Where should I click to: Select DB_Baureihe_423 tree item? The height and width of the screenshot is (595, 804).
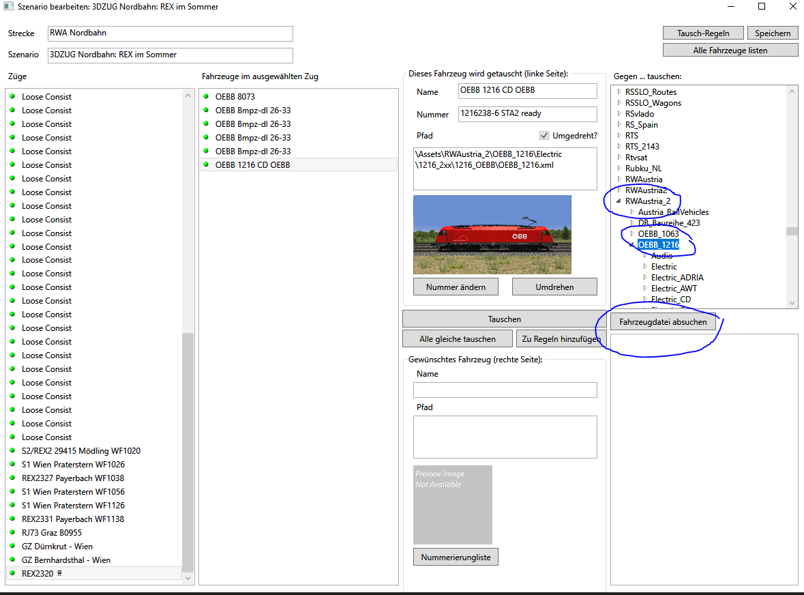click(x=668, y=222)
